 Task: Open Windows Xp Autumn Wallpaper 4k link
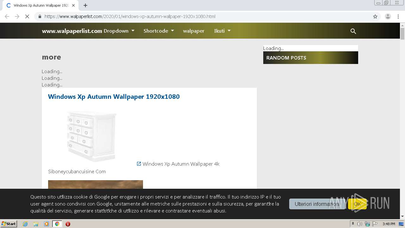181,164
